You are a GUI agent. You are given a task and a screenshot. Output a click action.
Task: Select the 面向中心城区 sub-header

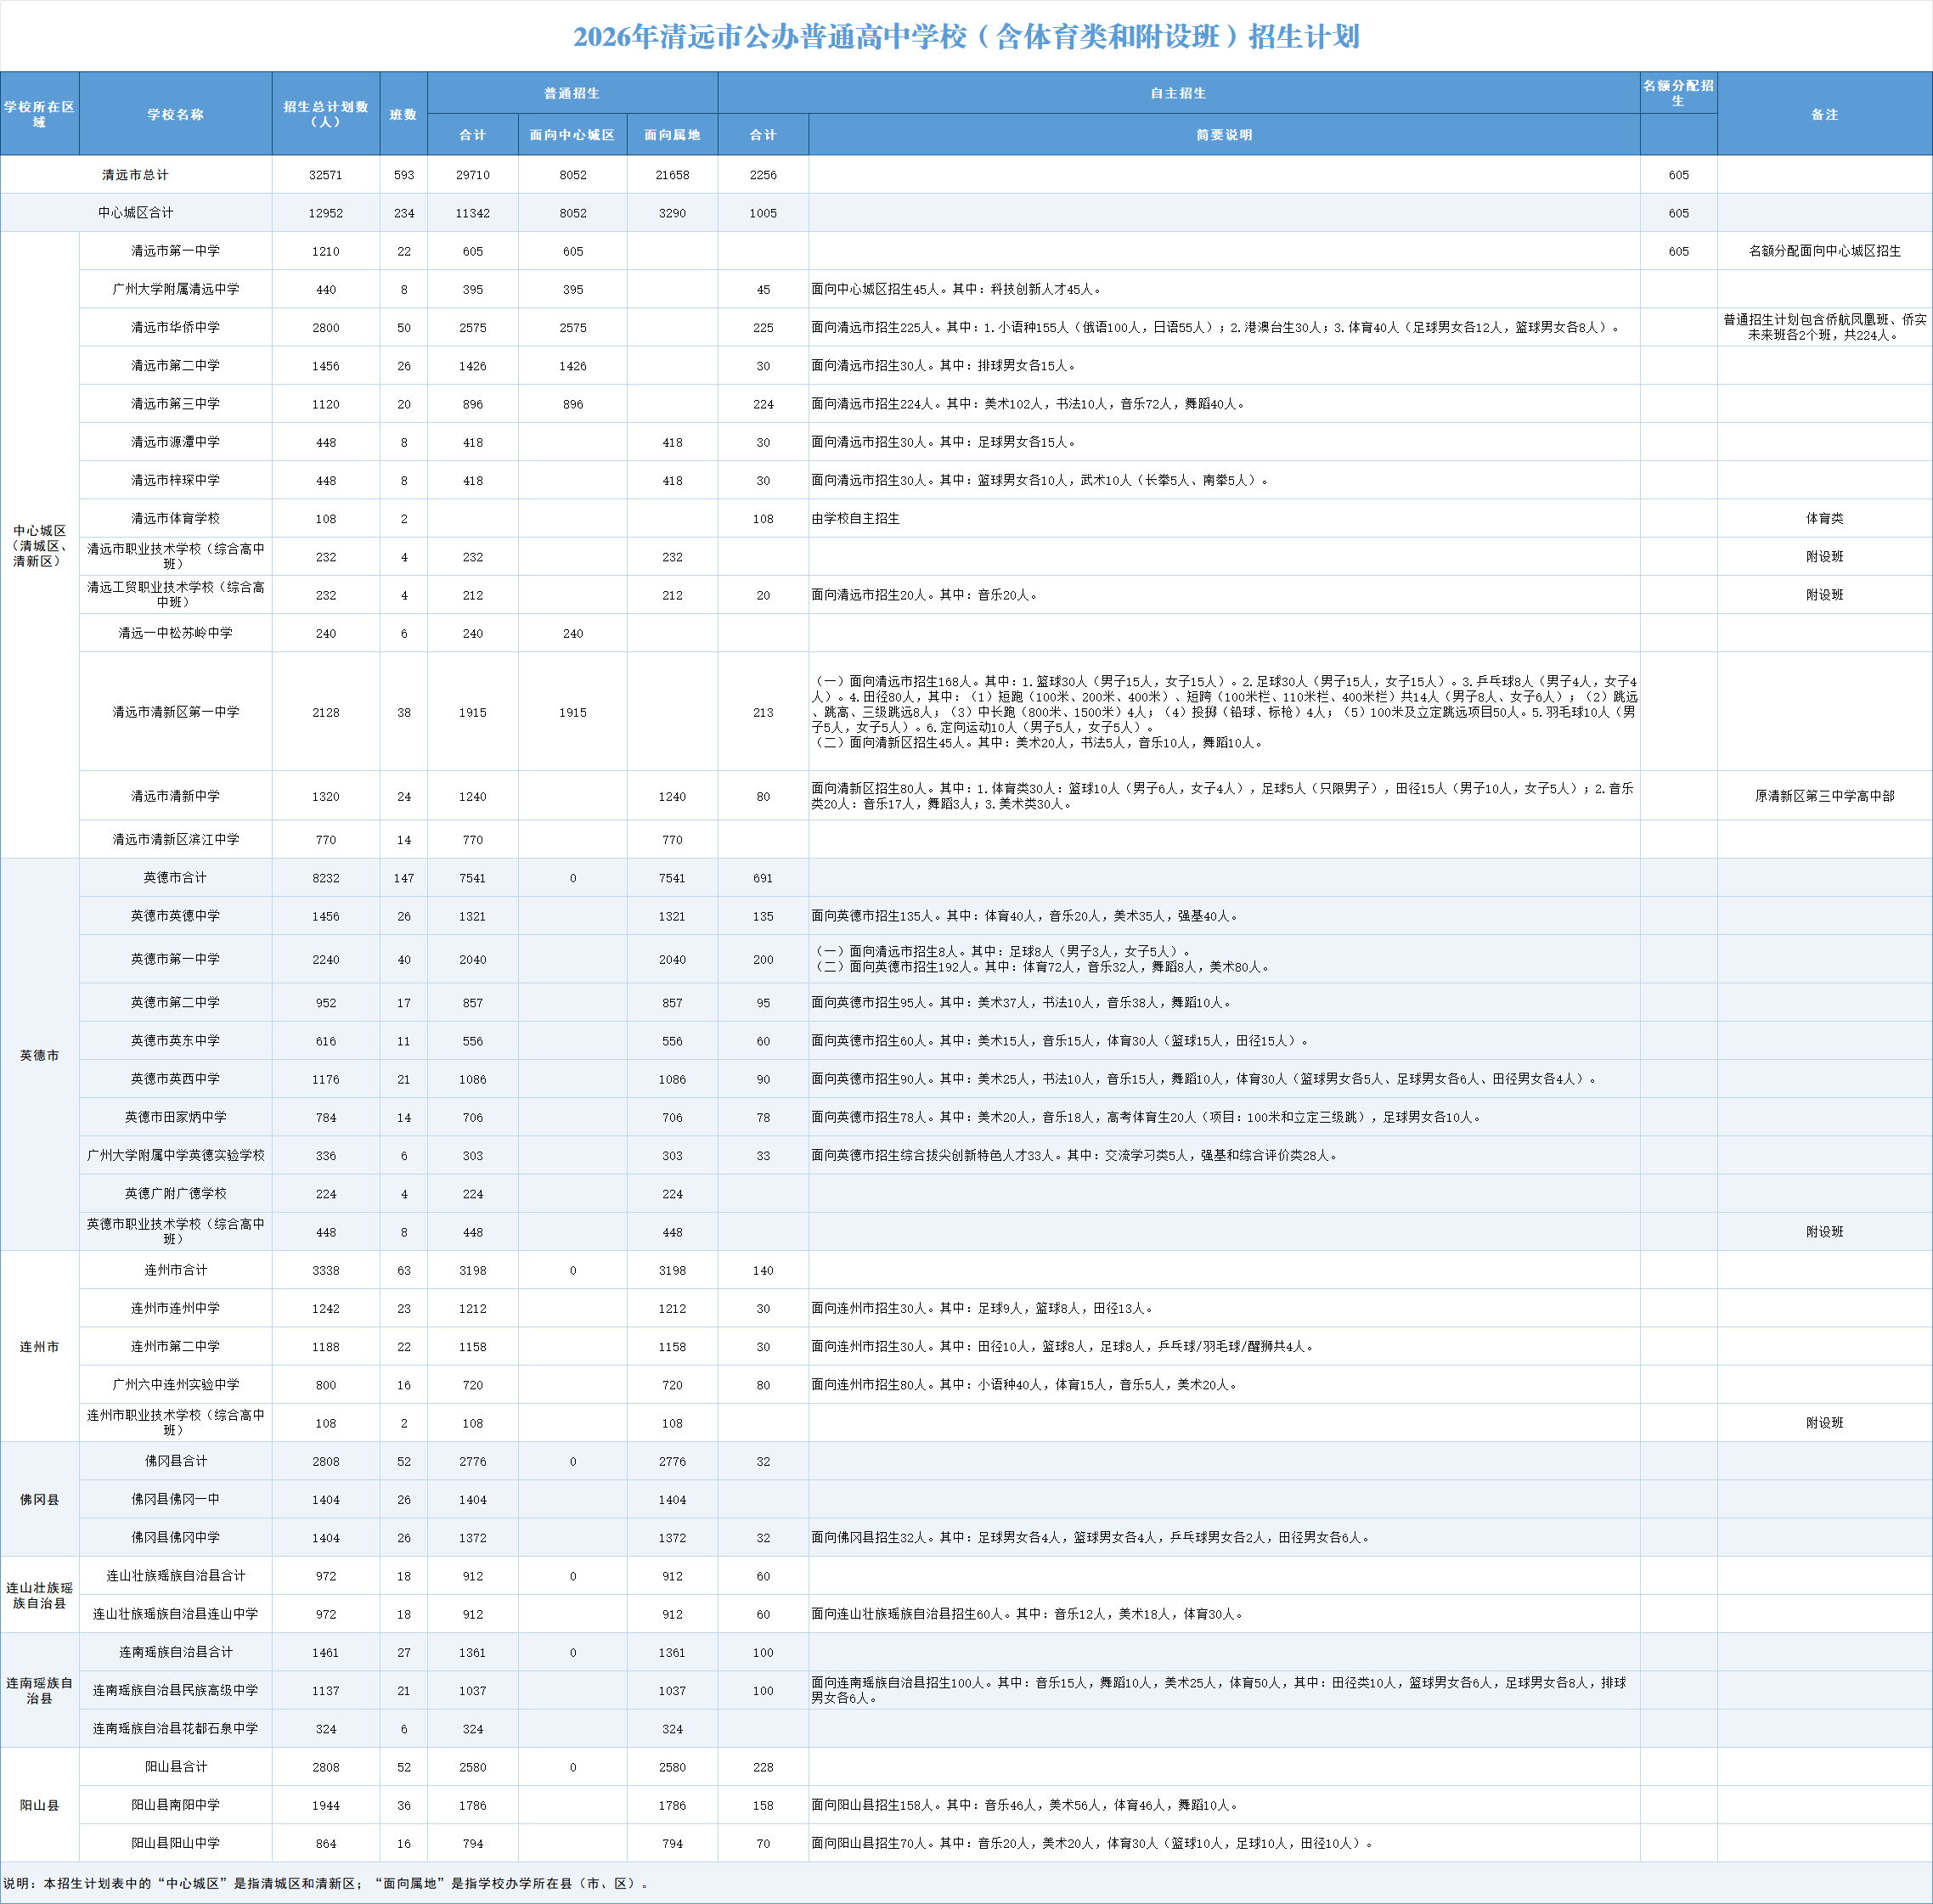(572, 135)
